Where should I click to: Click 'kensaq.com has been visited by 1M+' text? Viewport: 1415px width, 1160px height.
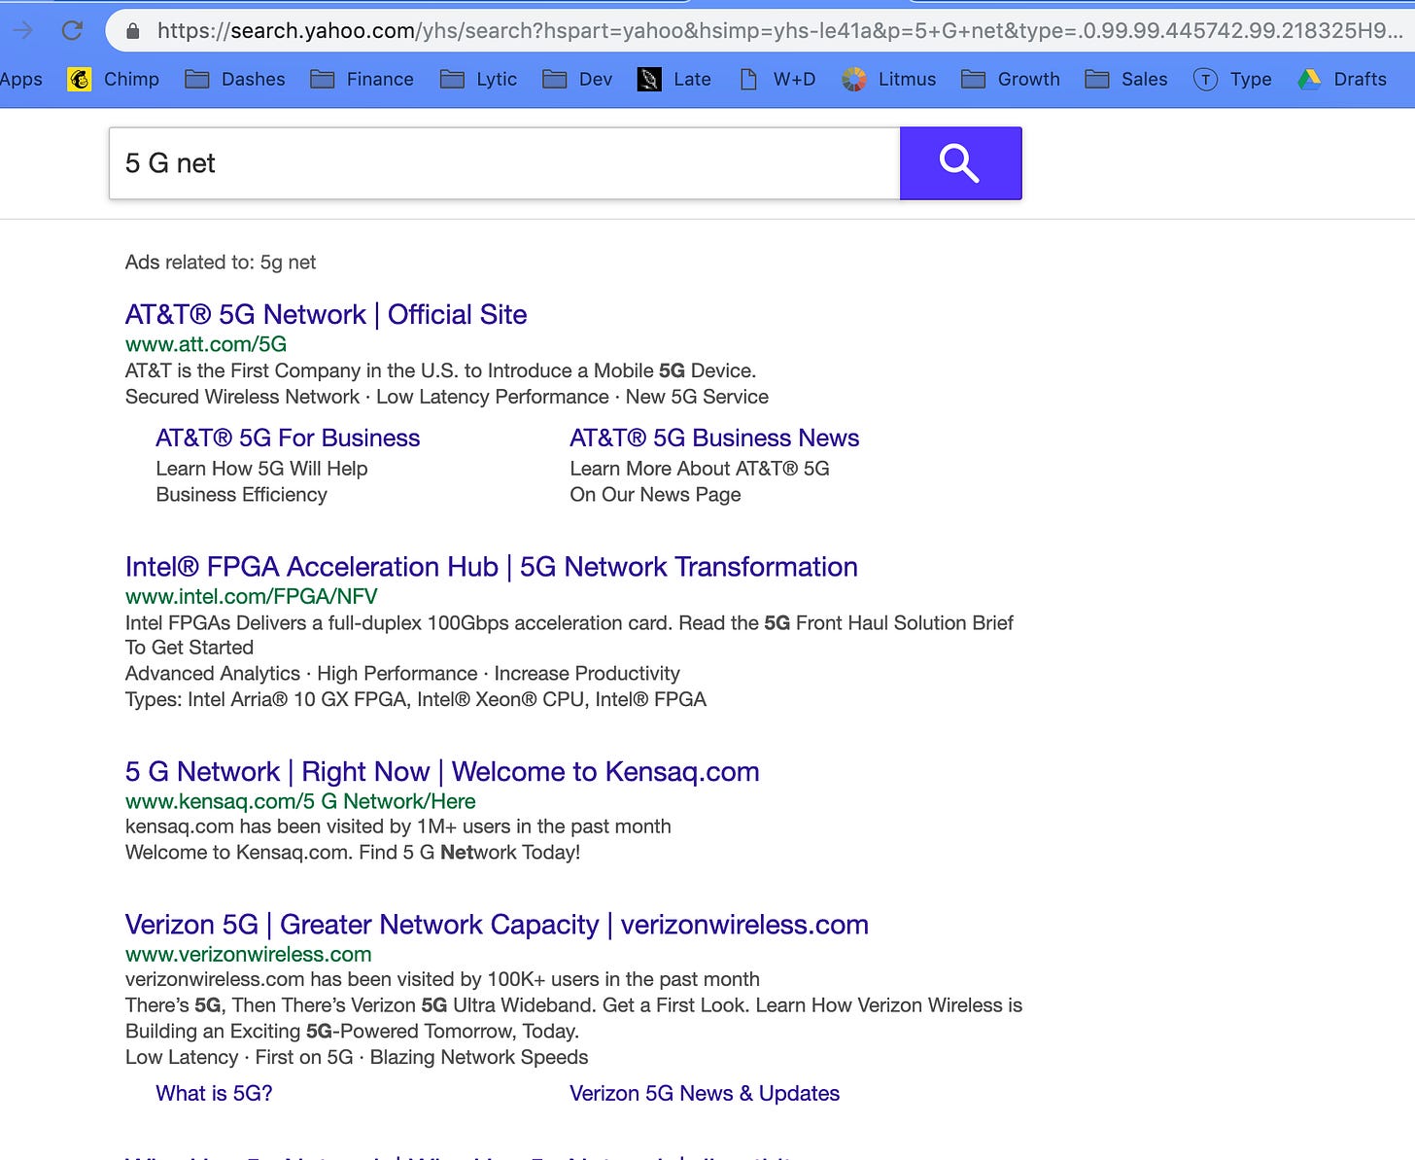click(x=398, y=826)
